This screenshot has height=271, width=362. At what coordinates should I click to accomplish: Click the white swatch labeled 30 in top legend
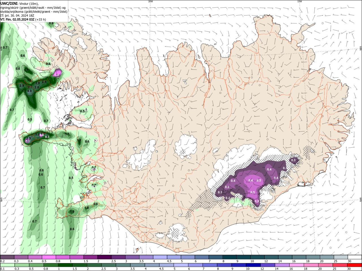355,257
